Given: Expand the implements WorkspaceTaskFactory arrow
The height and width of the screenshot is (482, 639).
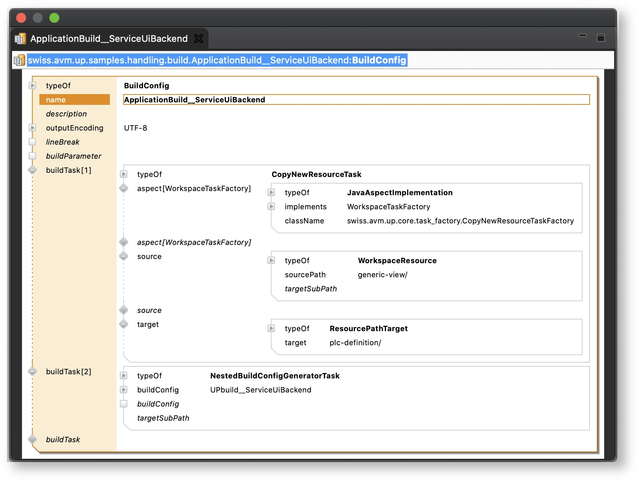Looking at the screenshot, I should (x=271, y=206).
